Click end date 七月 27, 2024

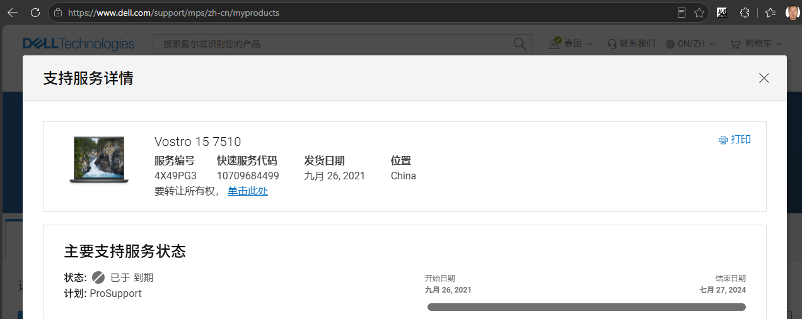pyautogui.click(x=723, y=290)
